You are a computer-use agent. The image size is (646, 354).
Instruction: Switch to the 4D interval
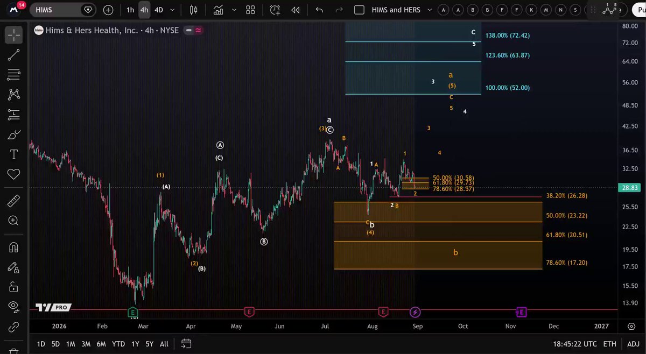click(159, 10)
